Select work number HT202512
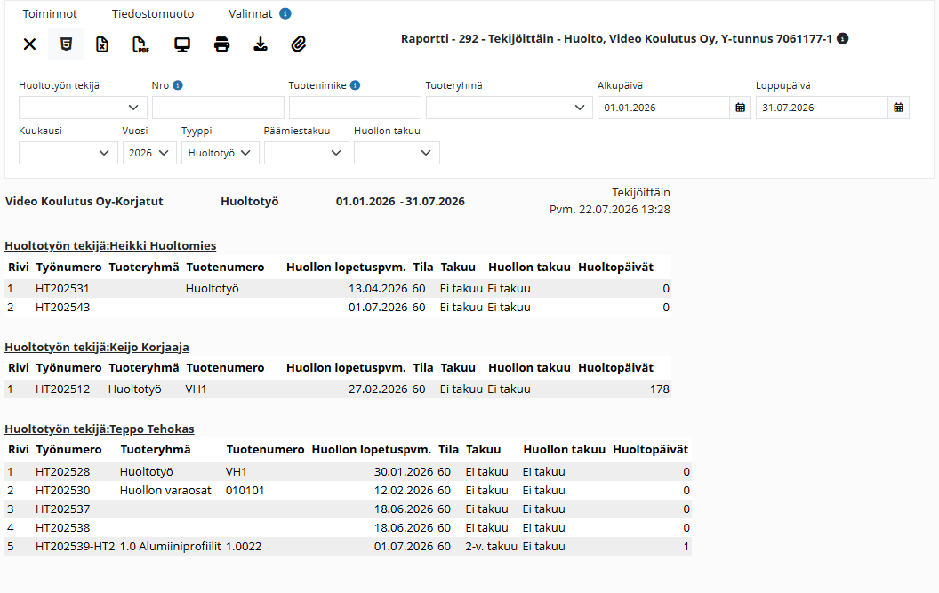The height and width of the screenshot is (593, 939). click(62, 389)
